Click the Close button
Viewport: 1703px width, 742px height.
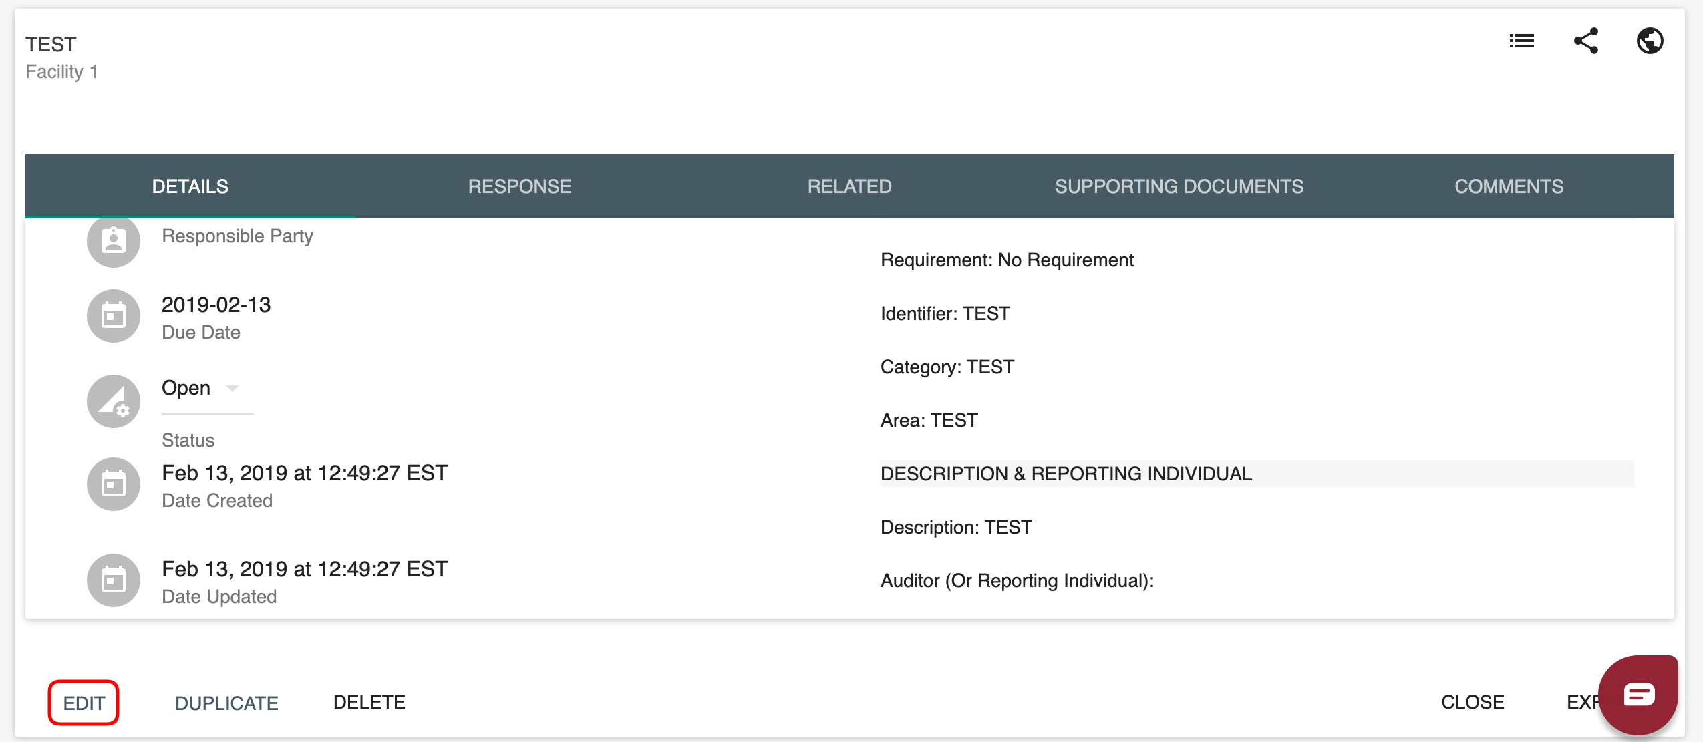1473,702
